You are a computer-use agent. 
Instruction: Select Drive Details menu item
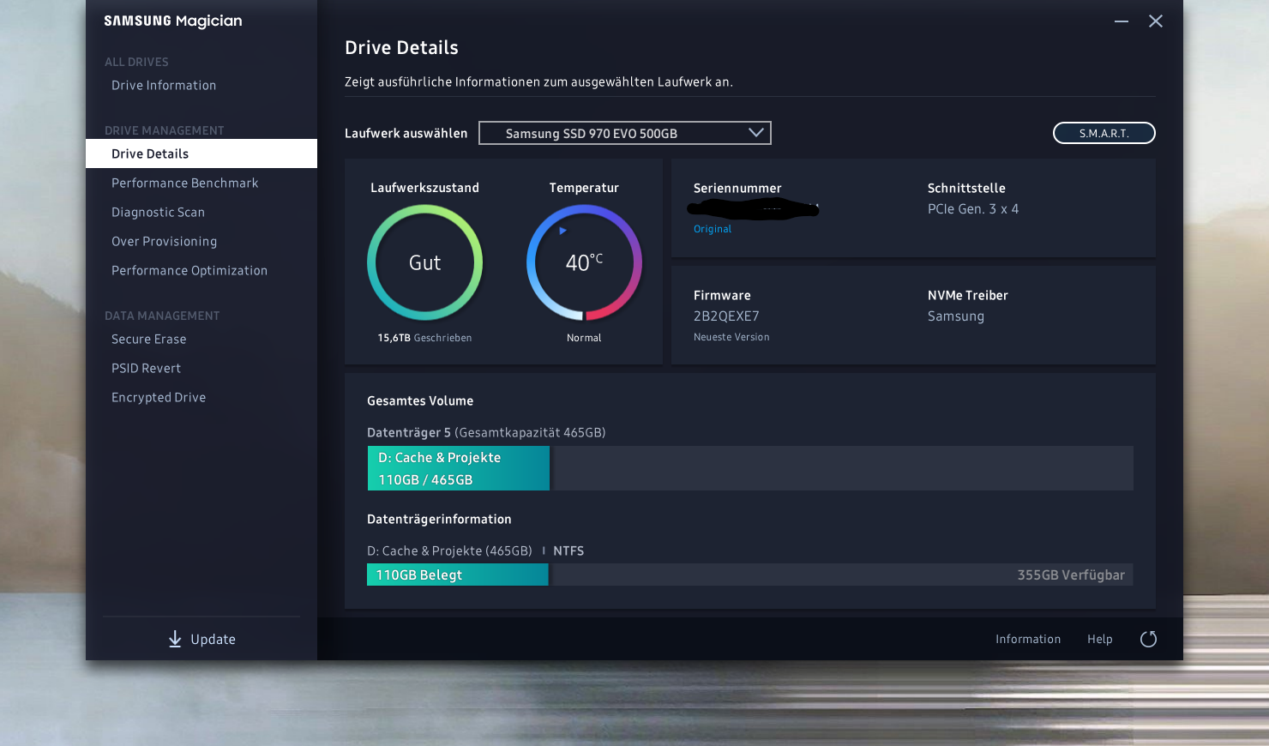[x=201, y=153]
